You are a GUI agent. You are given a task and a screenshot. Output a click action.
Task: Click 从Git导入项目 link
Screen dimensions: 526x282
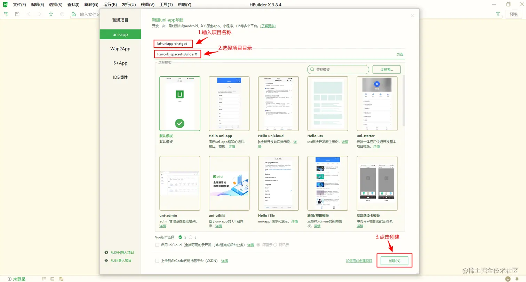click(121, 260)
